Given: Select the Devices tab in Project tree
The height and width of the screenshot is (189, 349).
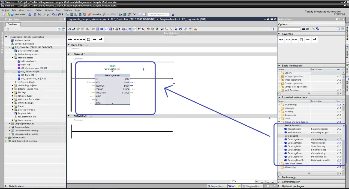Looking at the screenshot, I should (12, 24).
